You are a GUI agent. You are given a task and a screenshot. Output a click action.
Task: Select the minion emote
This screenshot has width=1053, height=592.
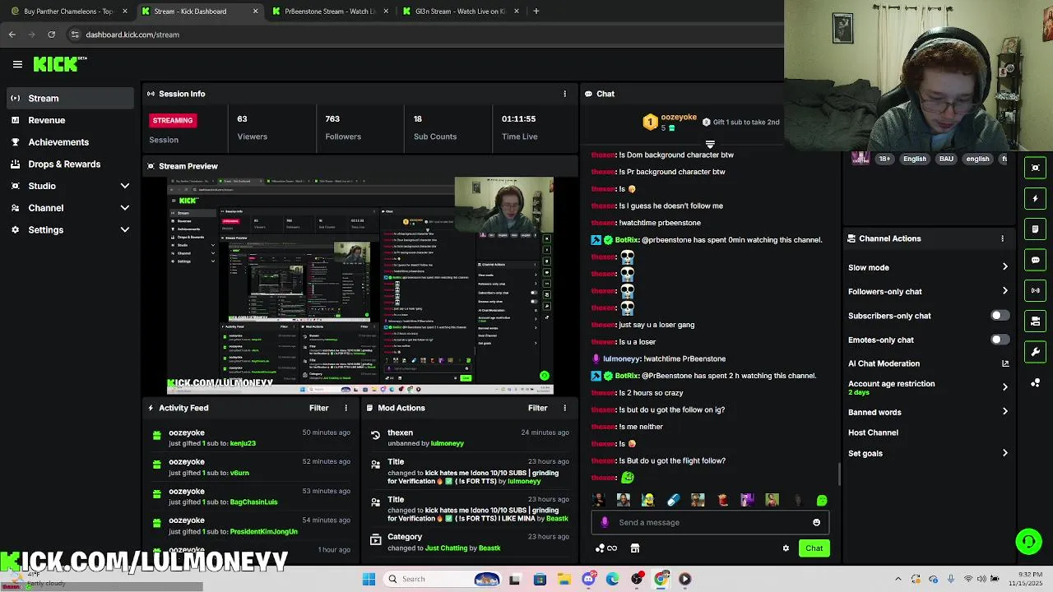click(x=648, y=500)
